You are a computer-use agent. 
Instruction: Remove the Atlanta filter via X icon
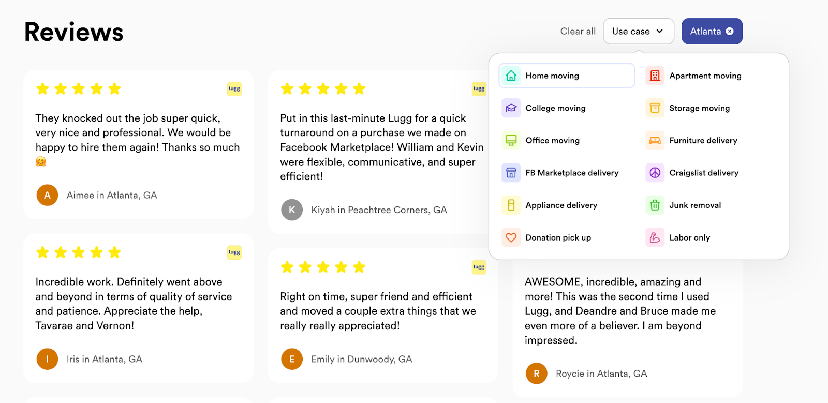tap(730, 31)
